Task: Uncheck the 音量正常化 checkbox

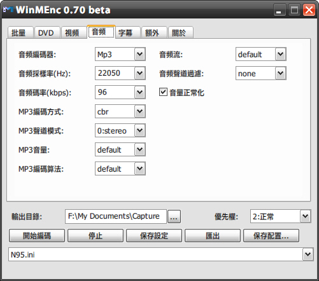Action: pos(163,92)
